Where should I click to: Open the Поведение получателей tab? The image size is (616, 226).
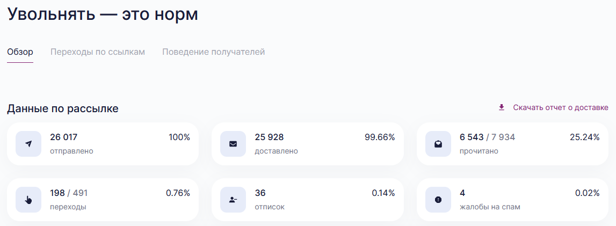coord(214,52)
